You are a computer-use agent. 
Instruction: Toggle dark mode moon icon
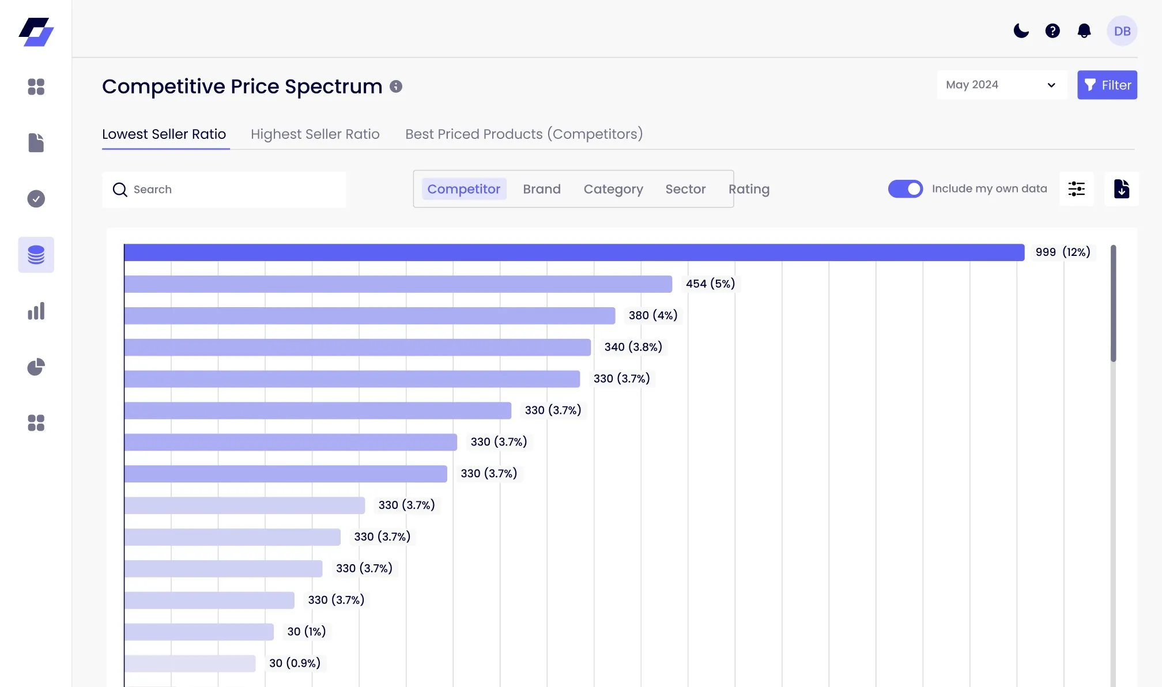[1021, 31]
